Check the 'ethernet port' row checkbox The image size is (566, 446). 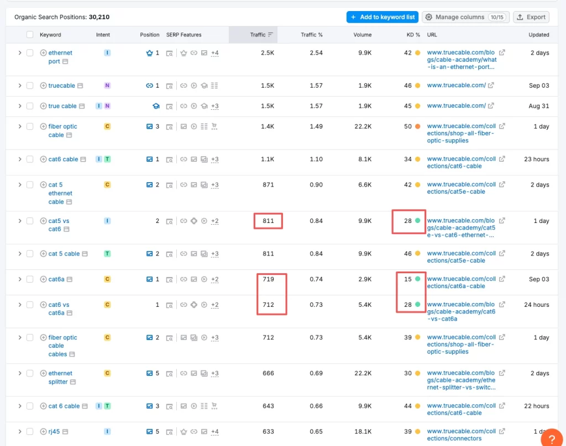point(30,52)
